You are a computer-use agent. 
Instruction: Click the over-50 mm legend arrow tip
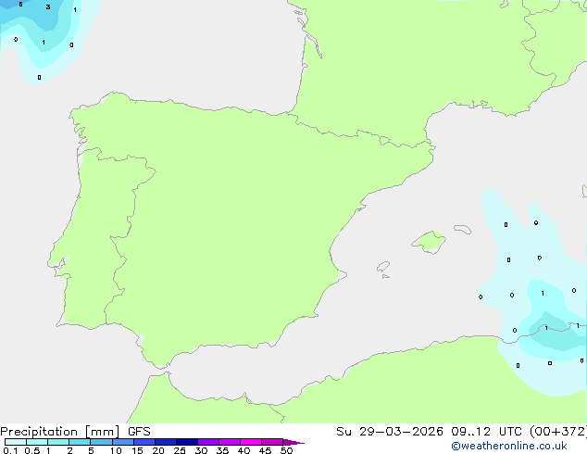pos(293,442)
